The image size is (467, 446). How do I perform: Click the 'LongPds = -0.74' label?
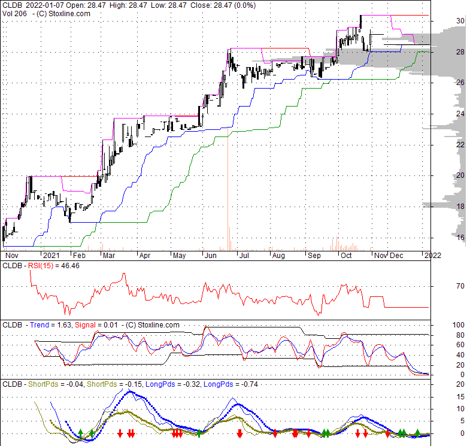click(x=231, y=384)
